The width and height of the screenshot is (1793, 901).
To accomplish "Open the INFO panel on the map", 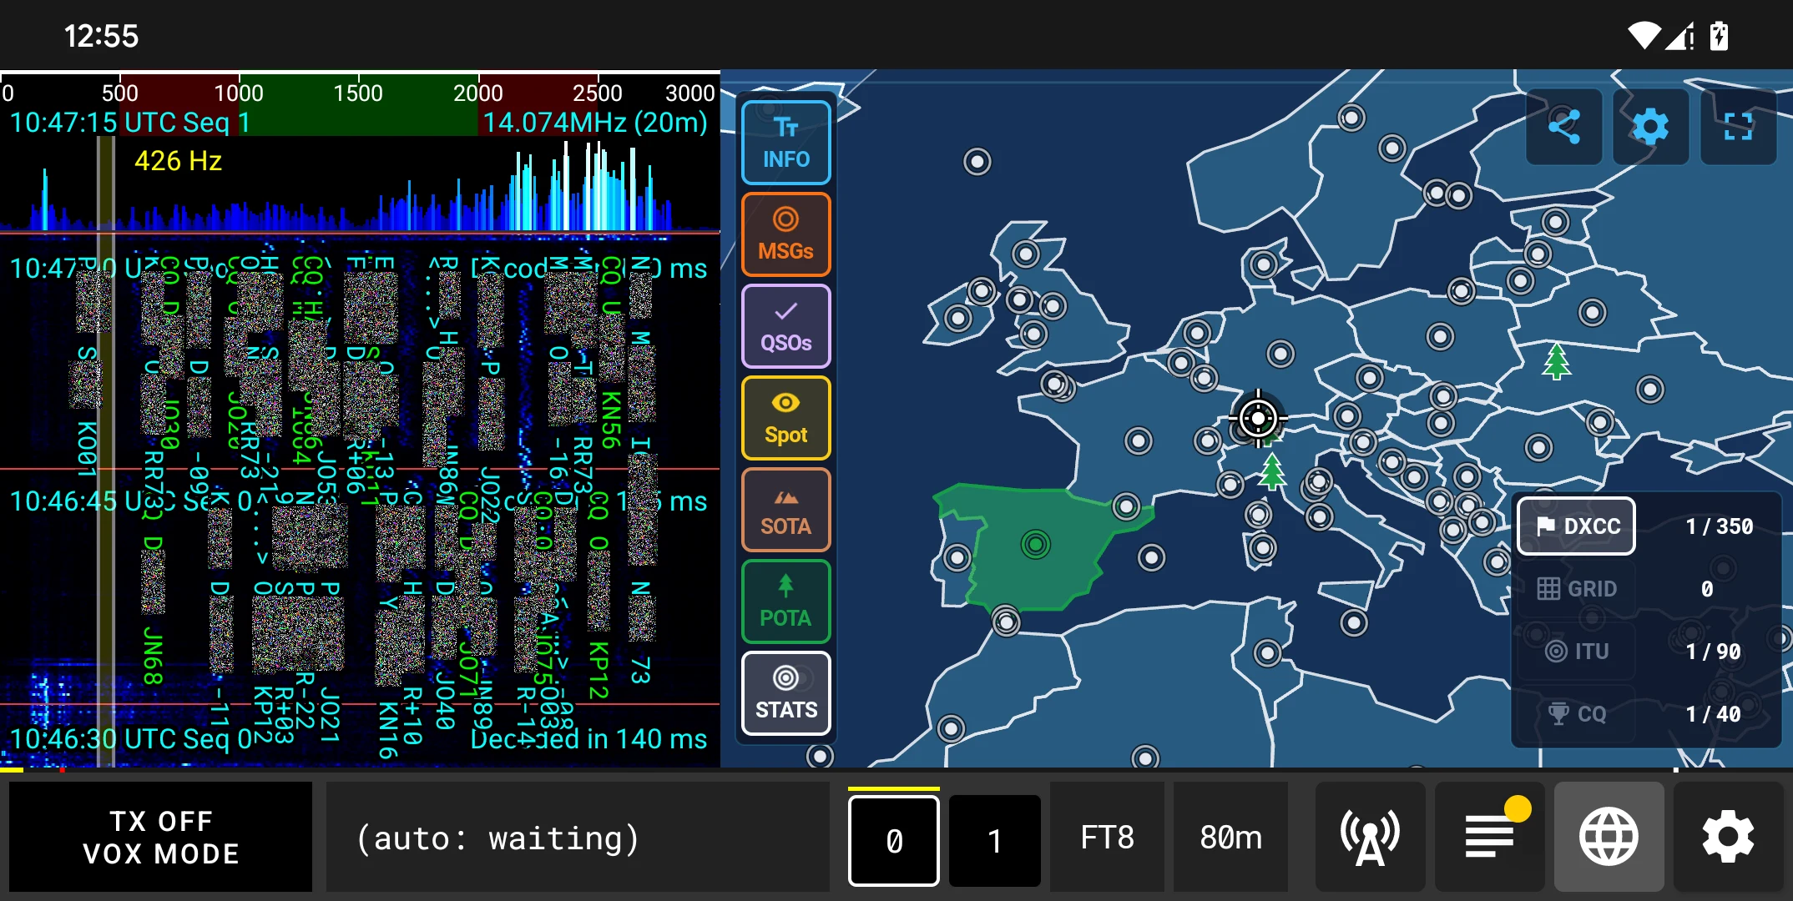I will [x=785, y=143].
